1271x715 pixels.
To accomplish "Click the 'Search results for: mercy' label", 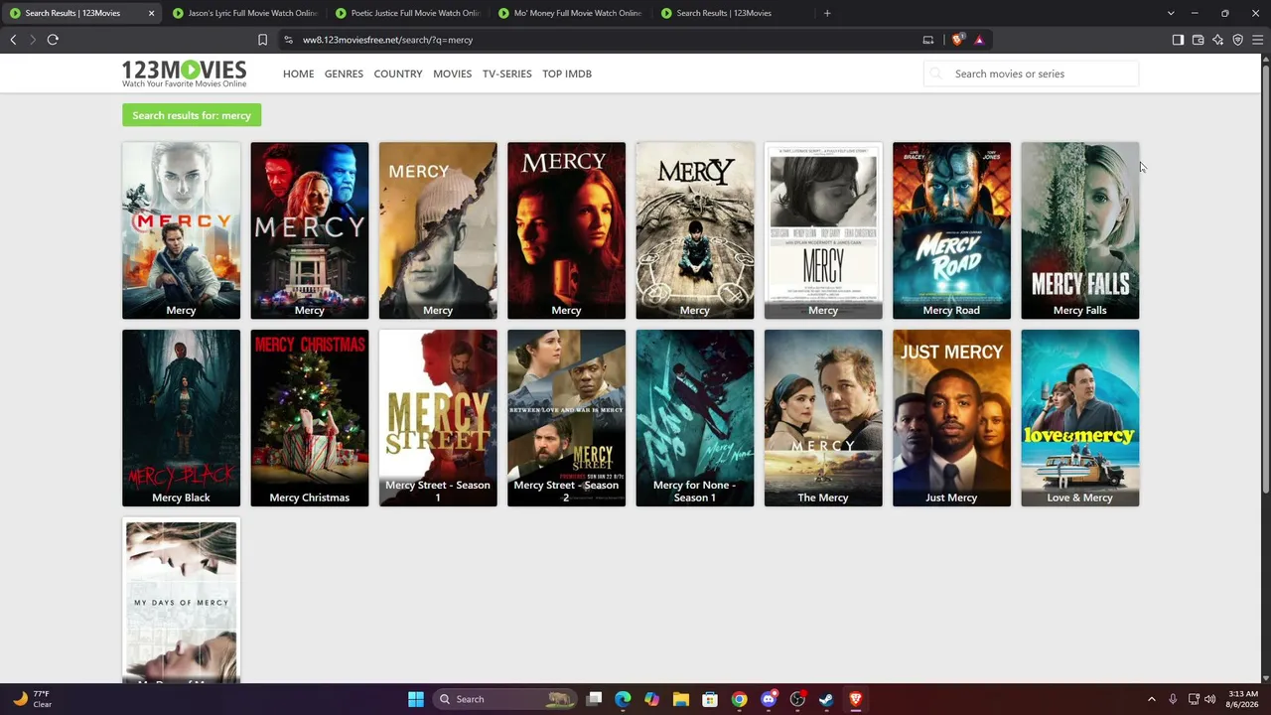I will pos(192,115).
